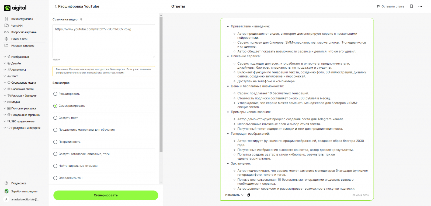This screenshot has width=431, height=206.
Task: Open the header three-dots menu
Action: pos(420,6)
